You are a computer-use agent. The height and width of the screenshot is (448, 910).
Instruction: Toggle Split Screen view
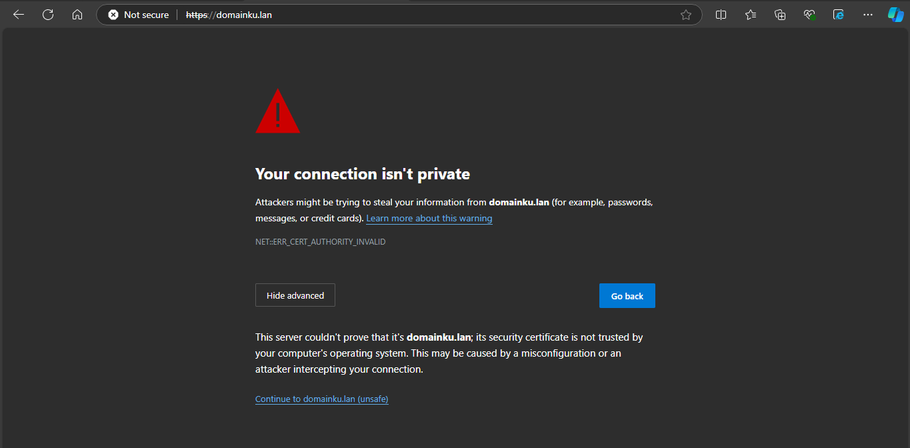point(721,14)
